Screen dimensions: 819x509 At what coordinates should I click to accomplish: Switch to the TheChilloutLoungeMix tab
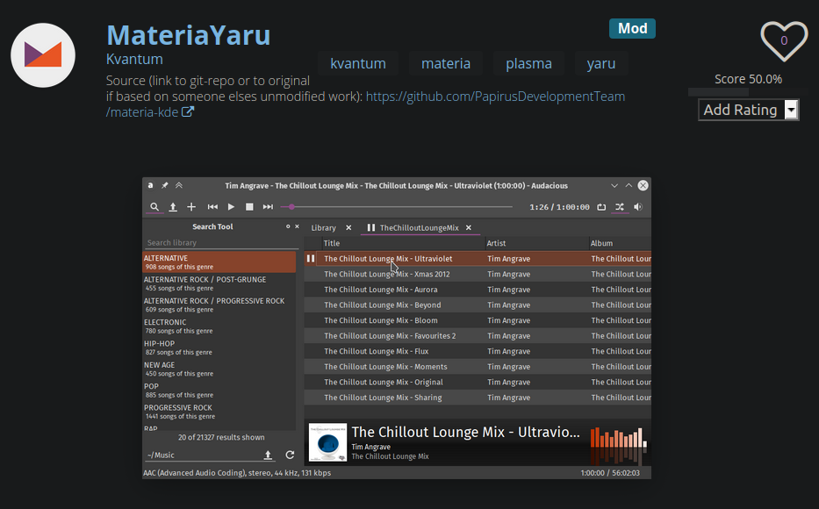(x=419, y=227)
